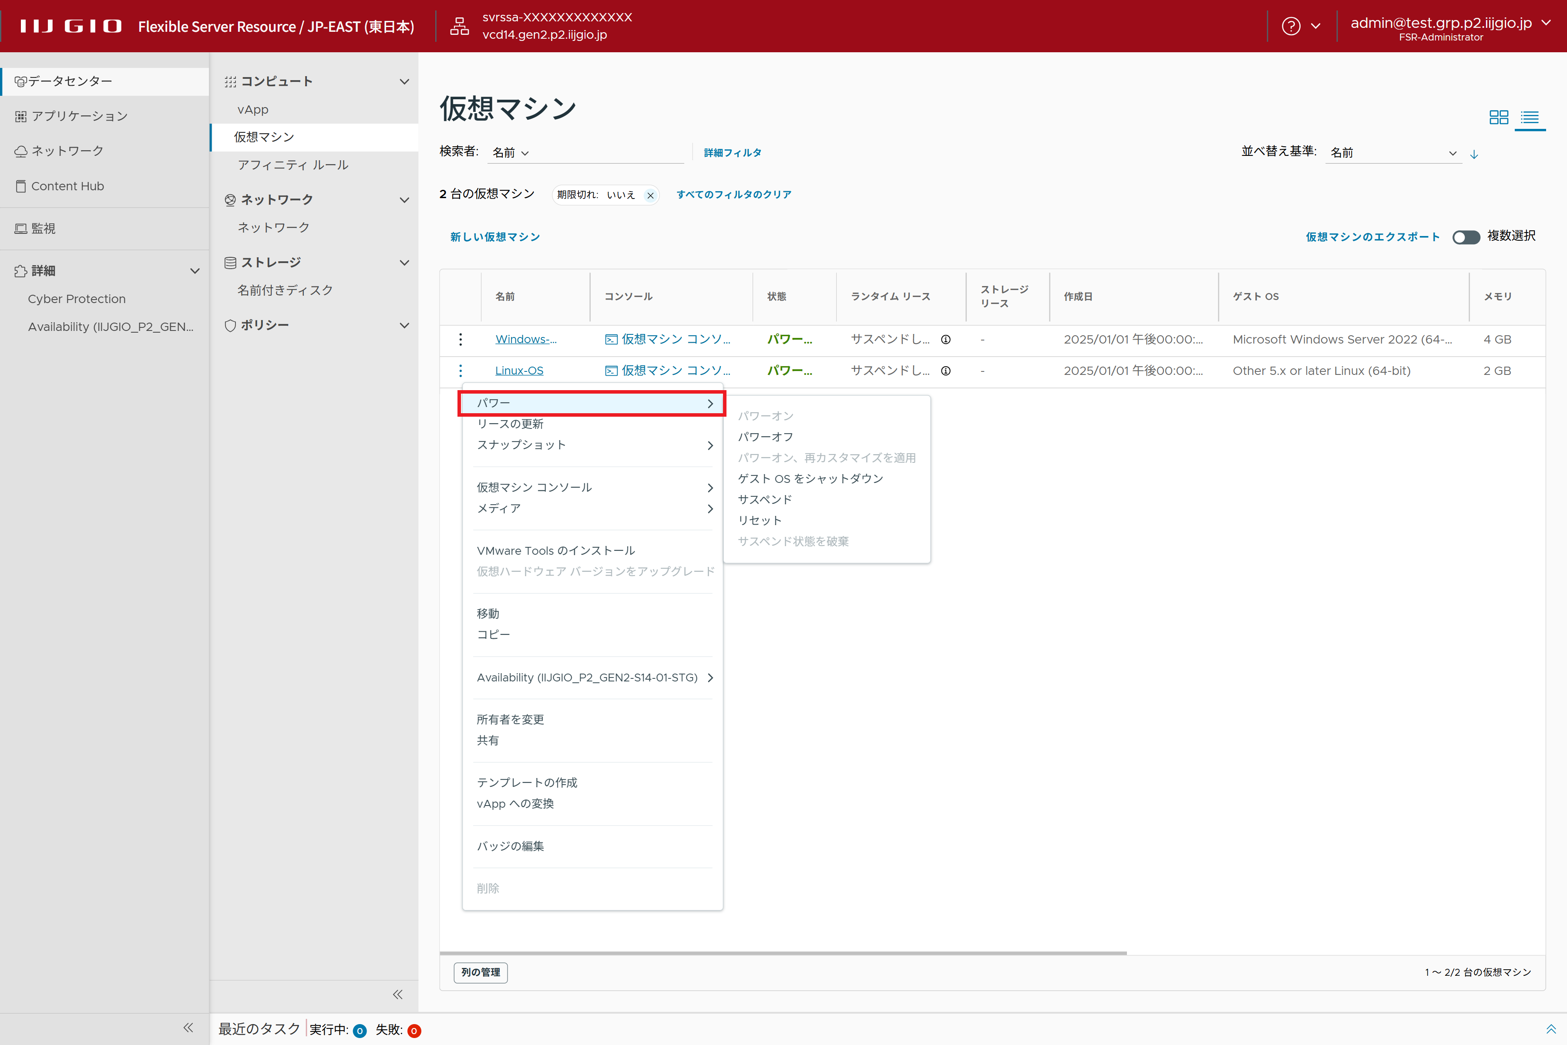Click the organization network icon in the header
The height and width of the screenshot is (1045, 1567).
459,27
